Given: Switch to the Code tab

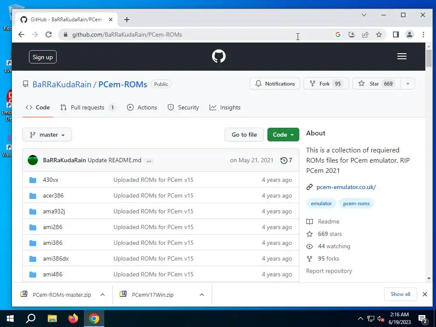Looking at the screenshot, I should click(37, 107).
